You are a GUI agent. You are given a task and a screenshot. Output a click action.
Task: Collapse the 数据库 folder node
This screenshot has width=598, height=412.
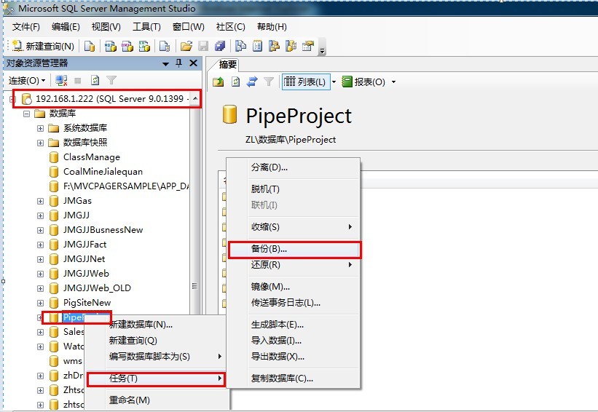pos(26,114)
